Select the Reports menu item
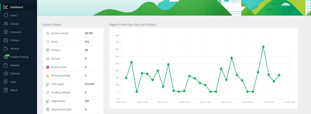Viewport: 311px width, 114px height. pos(19,65)
